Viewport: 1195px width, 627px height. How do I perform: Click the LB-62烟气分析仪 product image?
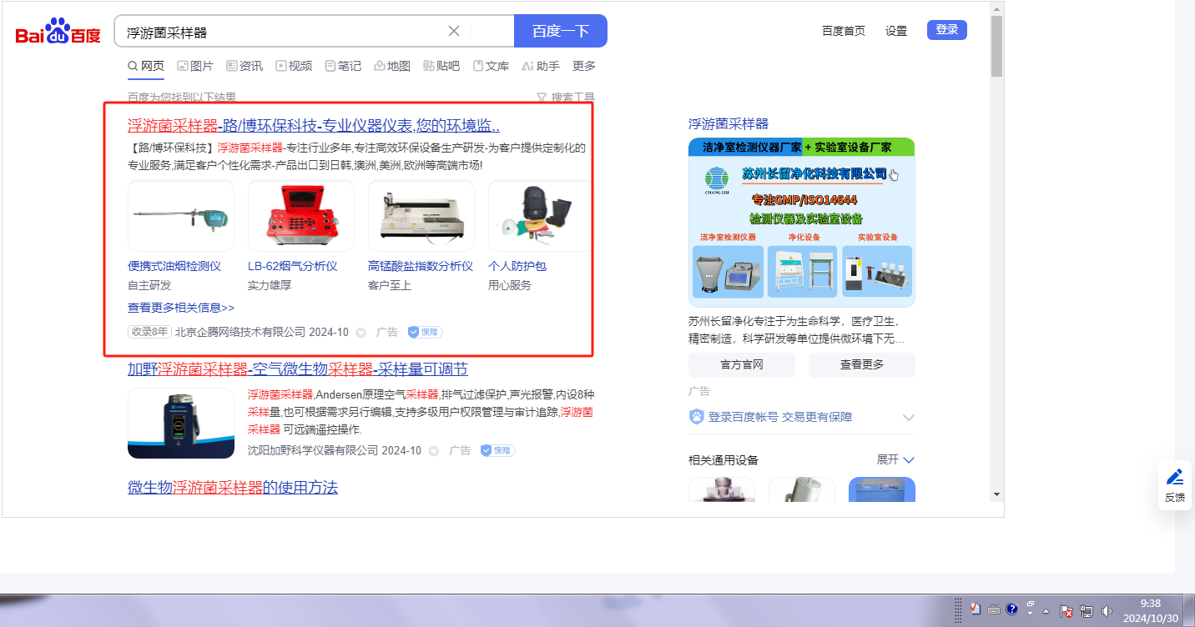pos(301,216)
